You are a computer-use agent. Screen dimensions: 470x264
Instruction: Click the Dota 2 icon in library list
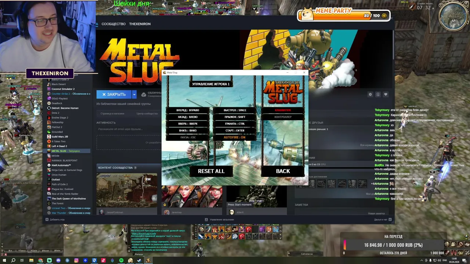click(x=49, y=113)
